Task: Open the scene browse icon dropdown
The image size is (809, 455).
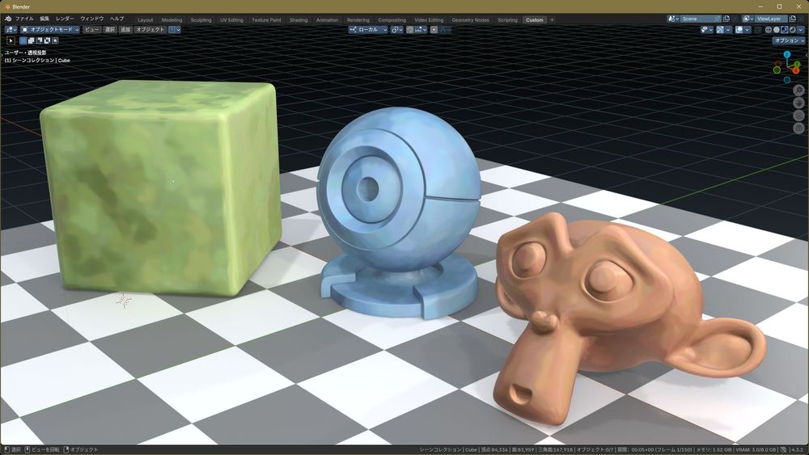Action: [673, 19]
